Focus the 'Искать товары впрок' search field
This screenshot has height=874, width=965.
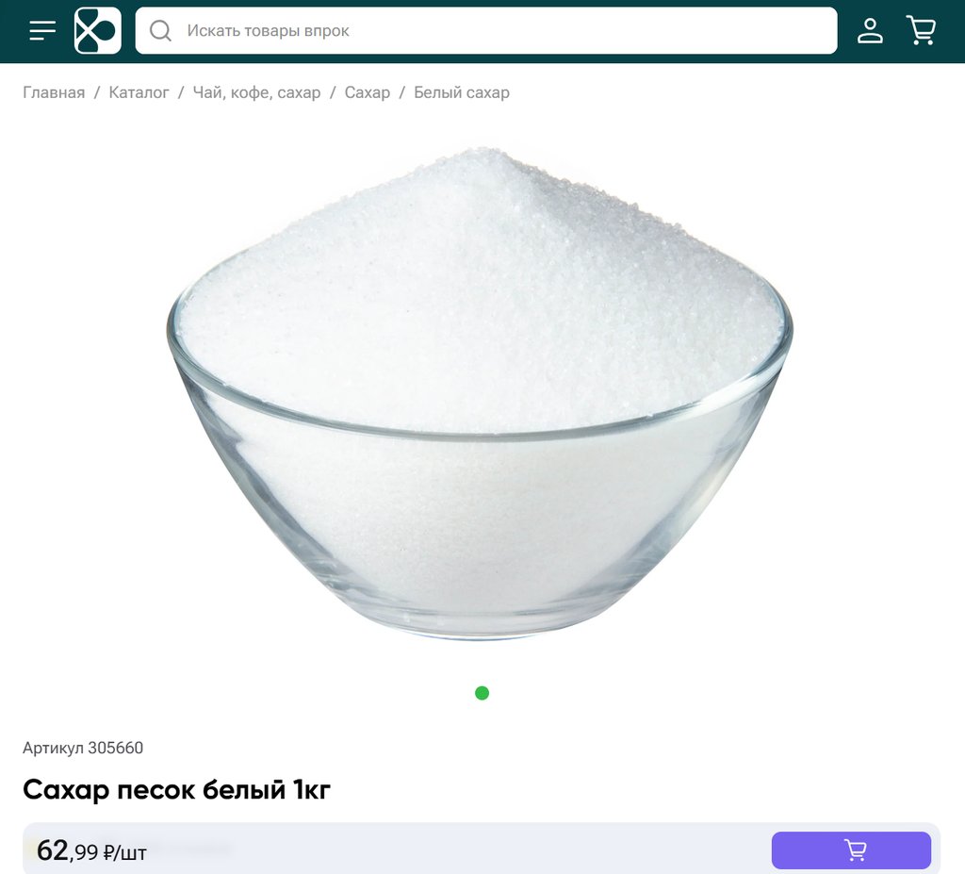pos(486,30)
